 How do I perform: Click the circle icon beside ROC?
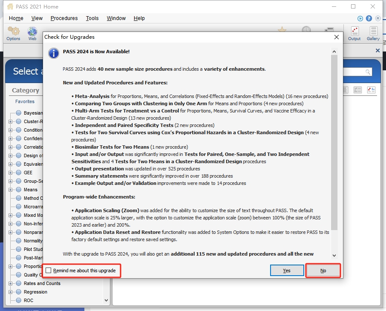19,300
